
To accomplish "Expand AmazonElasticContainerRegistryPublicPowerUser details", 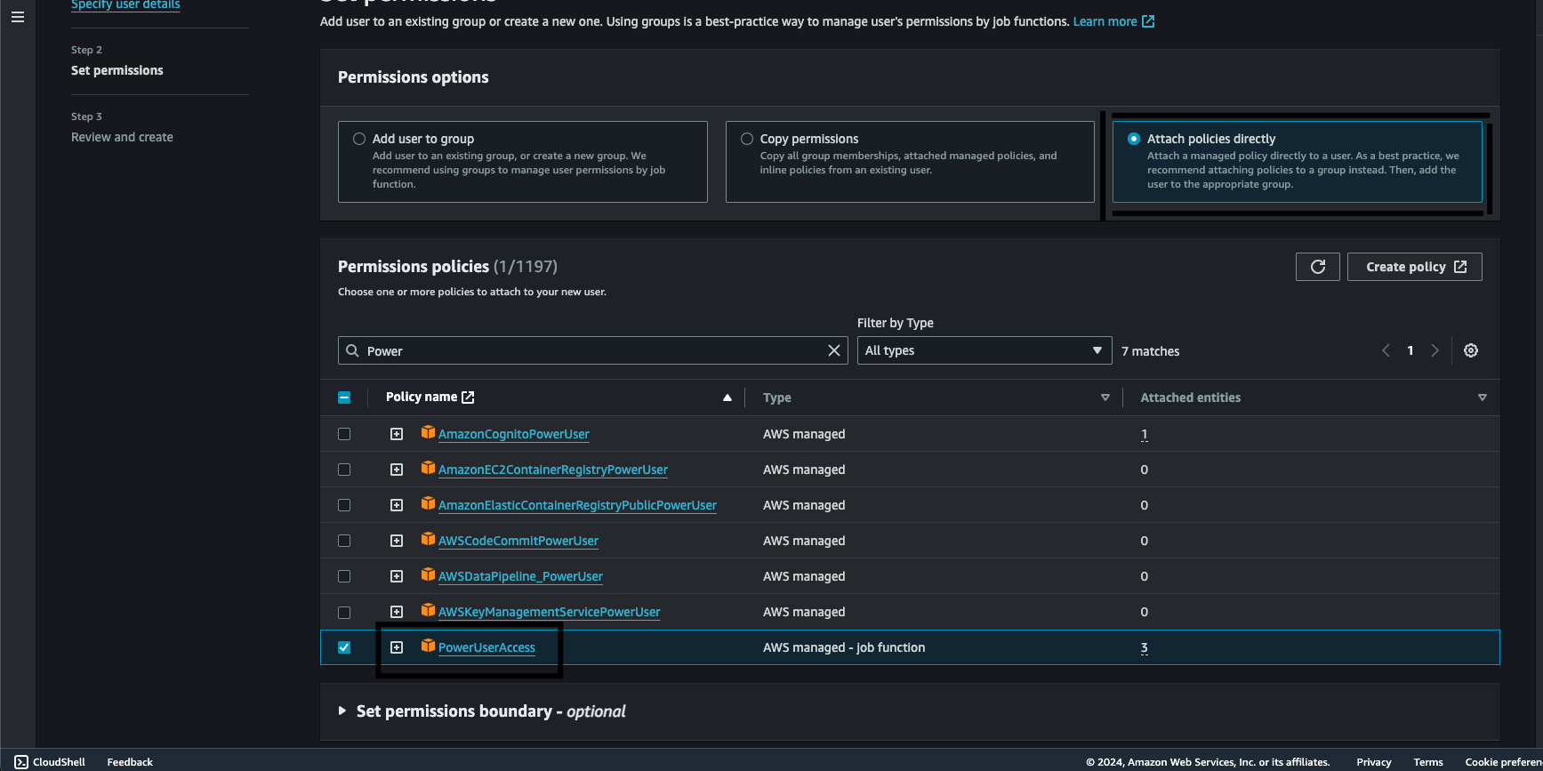I will pos(397,505).
